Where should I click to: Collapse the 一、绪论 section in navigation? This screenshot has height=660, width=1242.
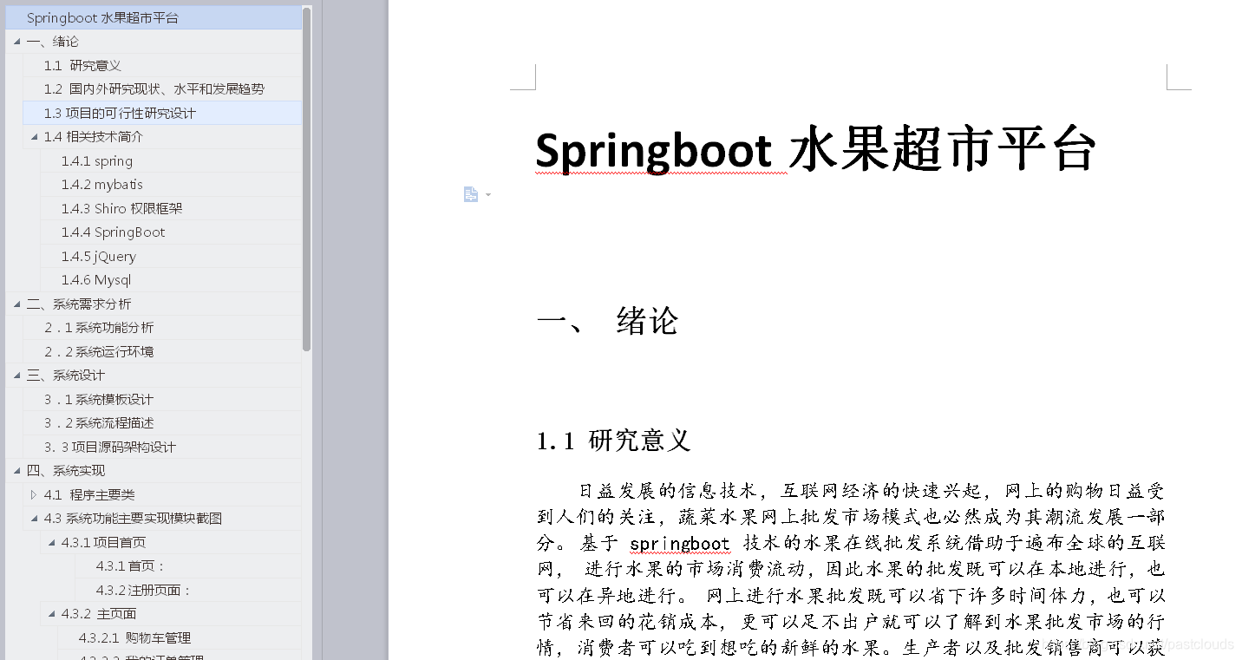click(x=17, y=42)
